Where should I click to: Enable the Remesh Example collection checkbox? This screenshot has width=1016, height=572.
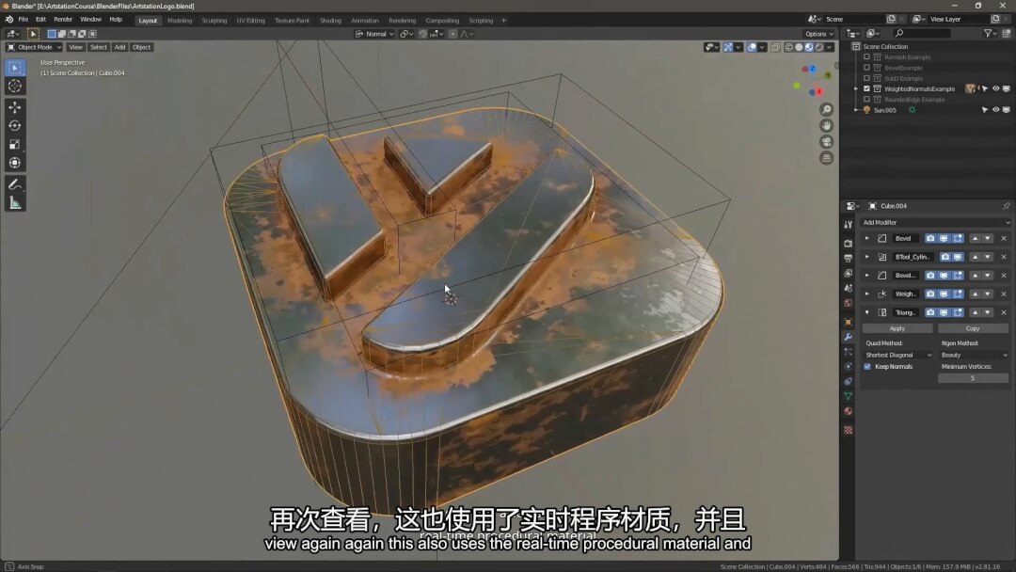[x=867, y=57]
